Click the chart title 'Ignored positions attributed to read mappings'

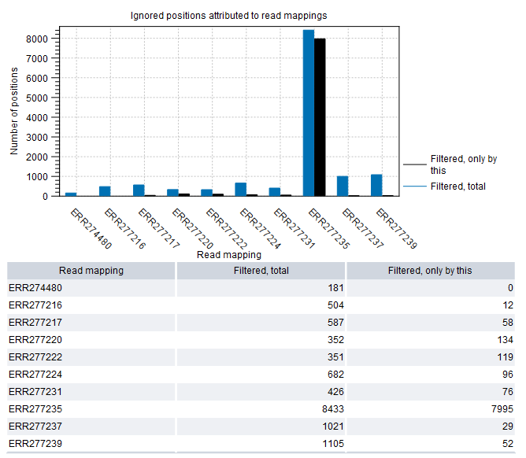228,15
